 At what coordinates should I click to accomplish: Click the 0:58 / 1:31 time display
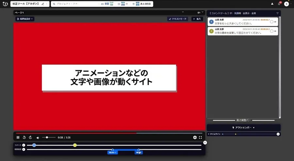tap(64, 138)
